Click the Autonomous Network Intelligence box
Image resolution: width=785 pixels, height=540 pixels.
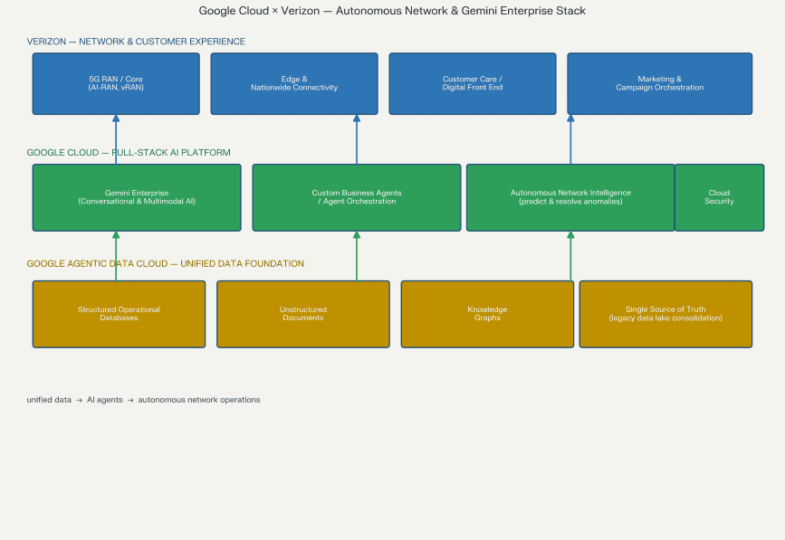[570, 197]
